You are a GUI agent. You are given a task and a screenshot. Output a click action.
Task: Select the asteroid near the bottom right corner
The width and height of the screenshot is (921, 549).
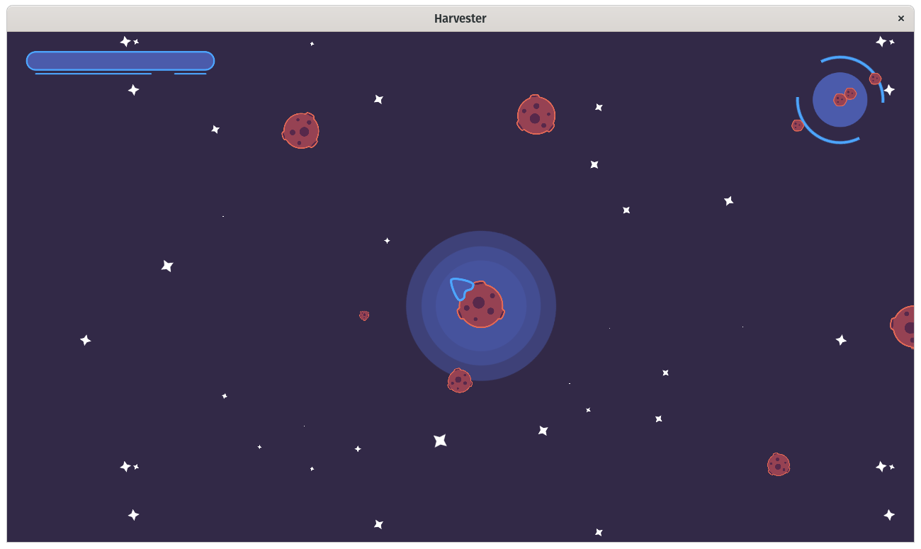[x=779, y=465]
